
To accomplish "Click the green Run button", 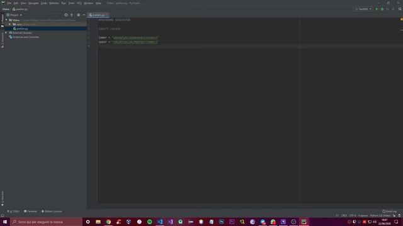I will point(377,9).
